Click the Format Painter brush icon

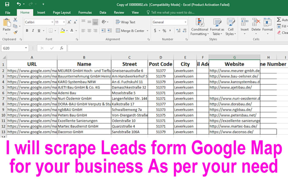(x=15, y=32)
